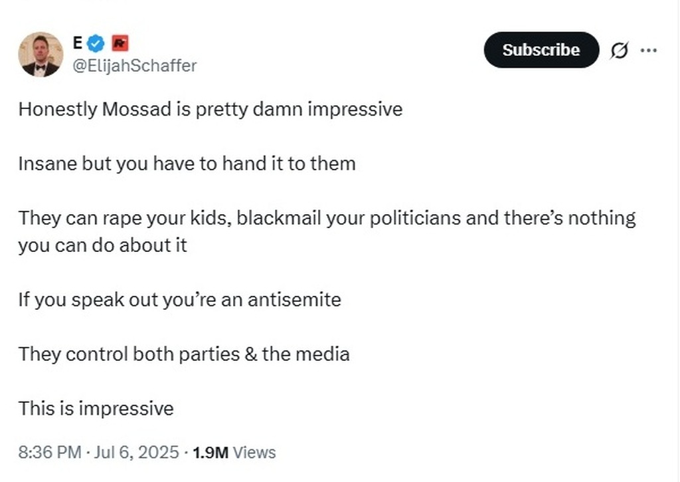Click the 1.9M view count number
The height and width of the screenshot is (482, 680).
(210, 453)
